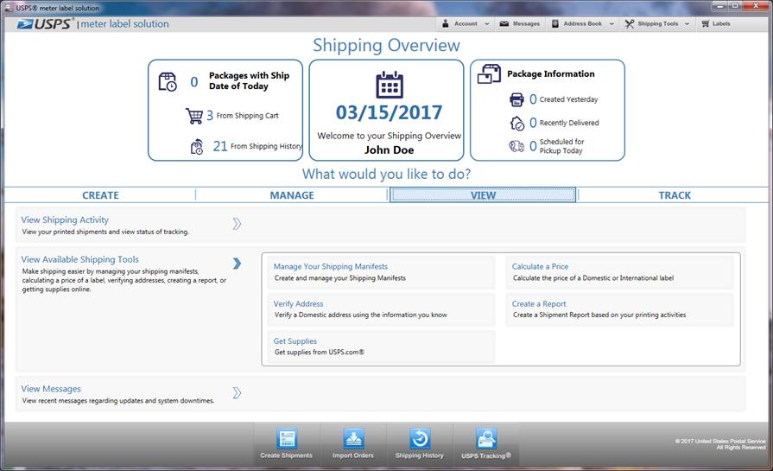The width and height of the screenshot is (773, 471).
Task: Click the delivered package icon by Recently Delivered
Action: pos(517,124)
